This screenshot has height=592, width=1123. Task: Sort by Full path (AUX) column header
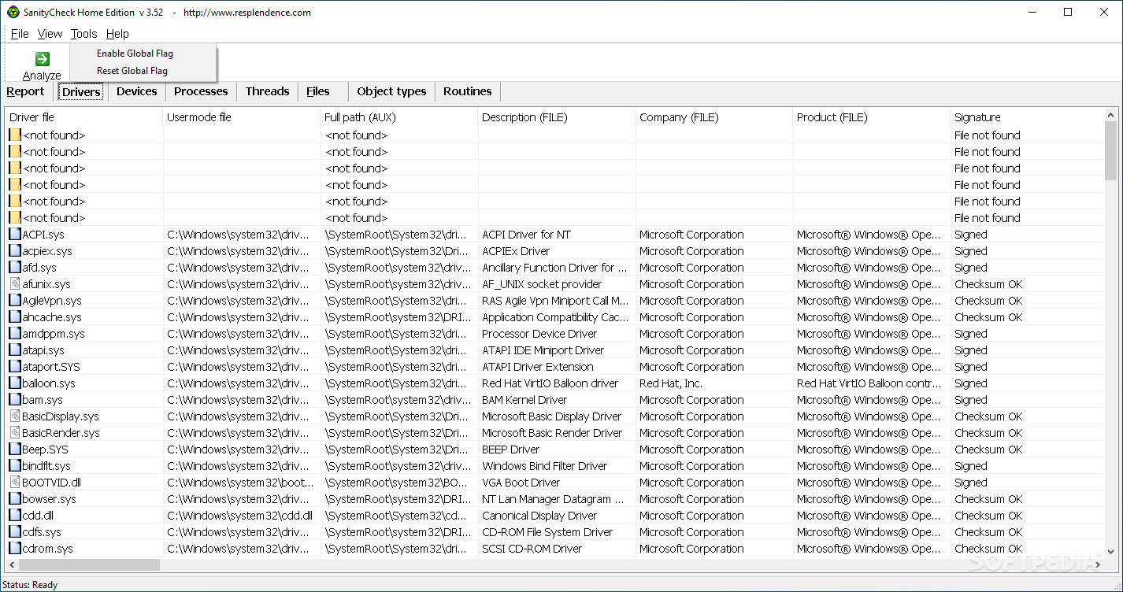[x=399, y=117]
